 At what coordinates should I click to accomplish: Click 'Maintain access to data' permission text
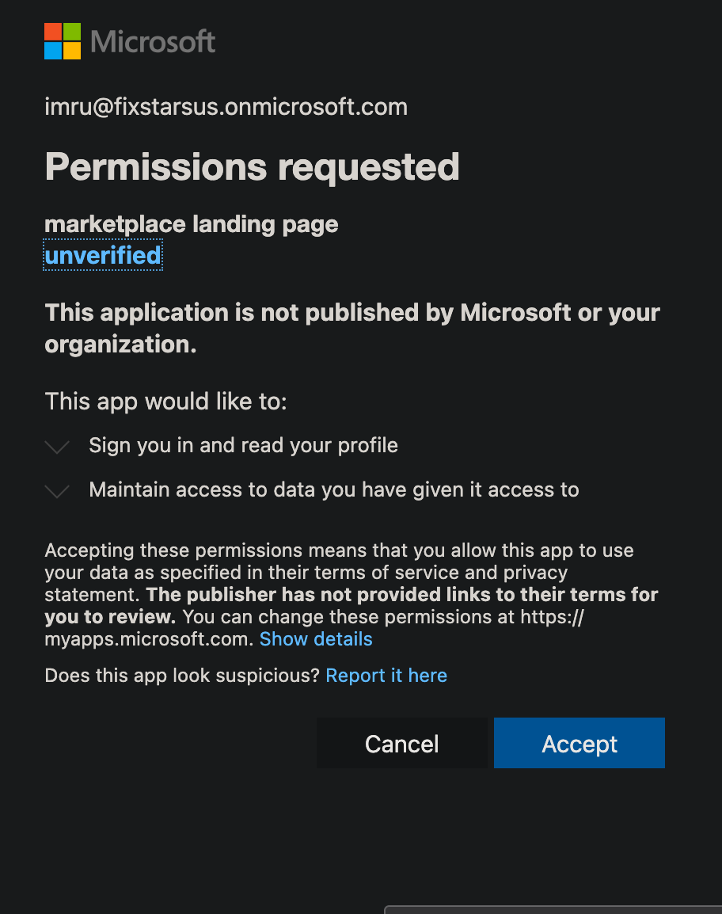point(333,489)
